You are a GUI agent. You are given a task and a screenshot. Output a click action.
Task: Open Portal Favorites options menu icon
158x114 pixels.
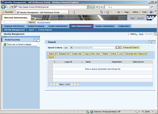(35, 40)
